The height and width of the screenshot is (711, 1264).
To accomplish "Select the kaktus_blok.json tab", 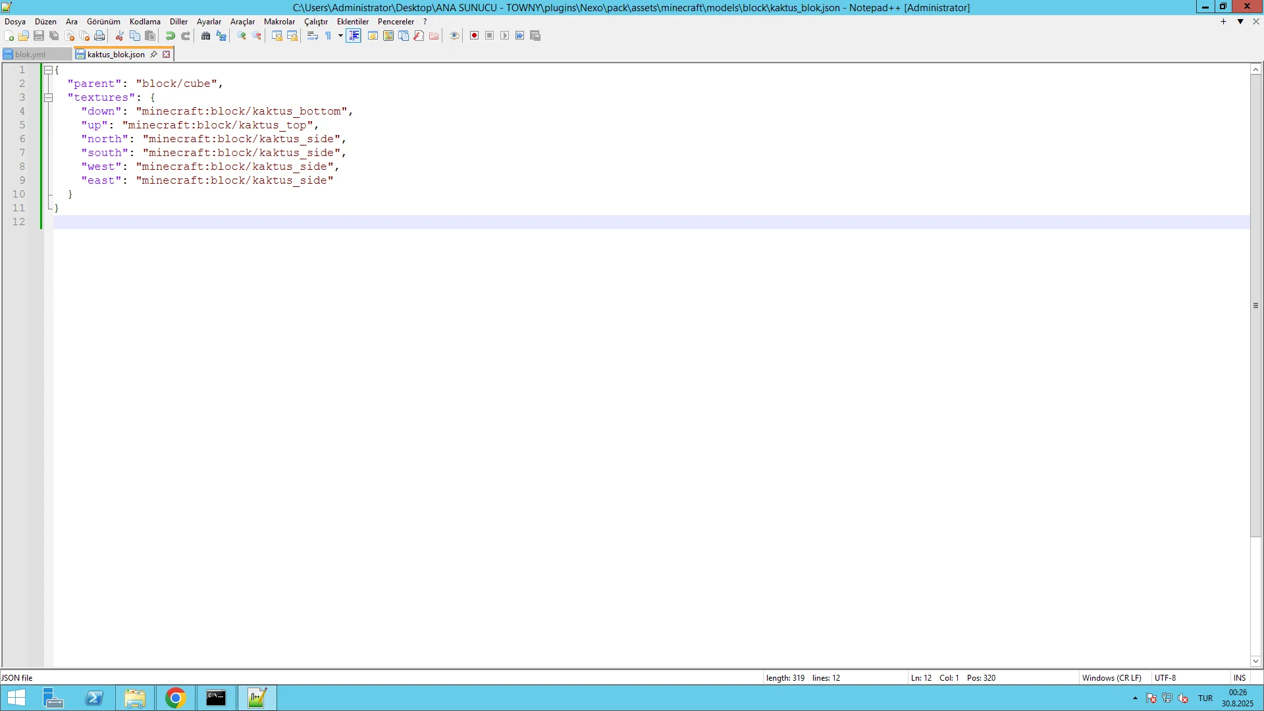I will coord(116,55).
